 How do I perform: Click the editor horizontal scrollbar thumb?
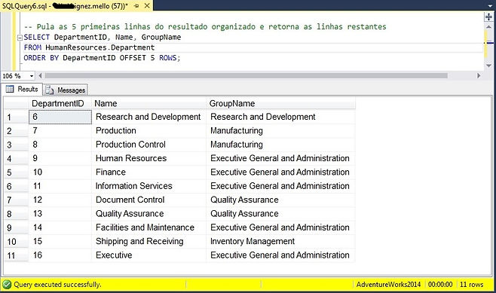click(246, 76)
